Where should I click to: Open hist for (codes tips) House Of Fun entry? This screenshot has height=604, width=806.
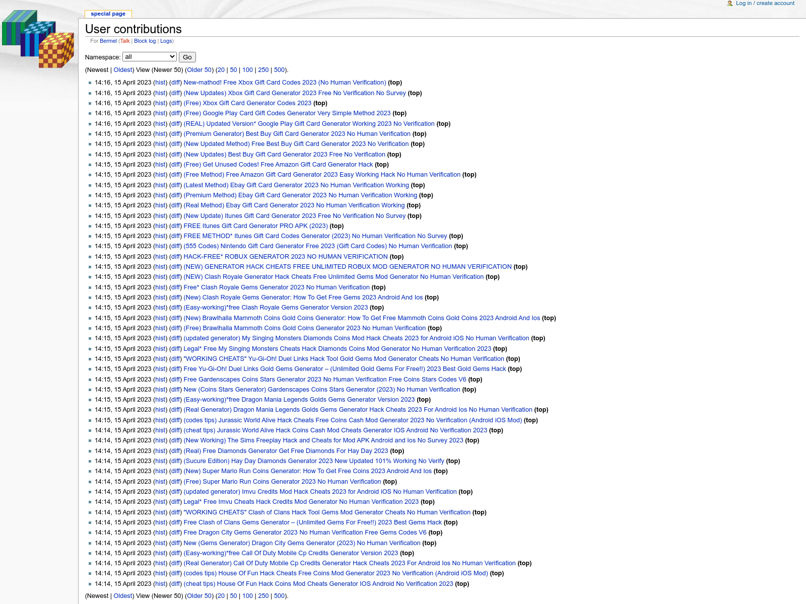pos(161,573)
